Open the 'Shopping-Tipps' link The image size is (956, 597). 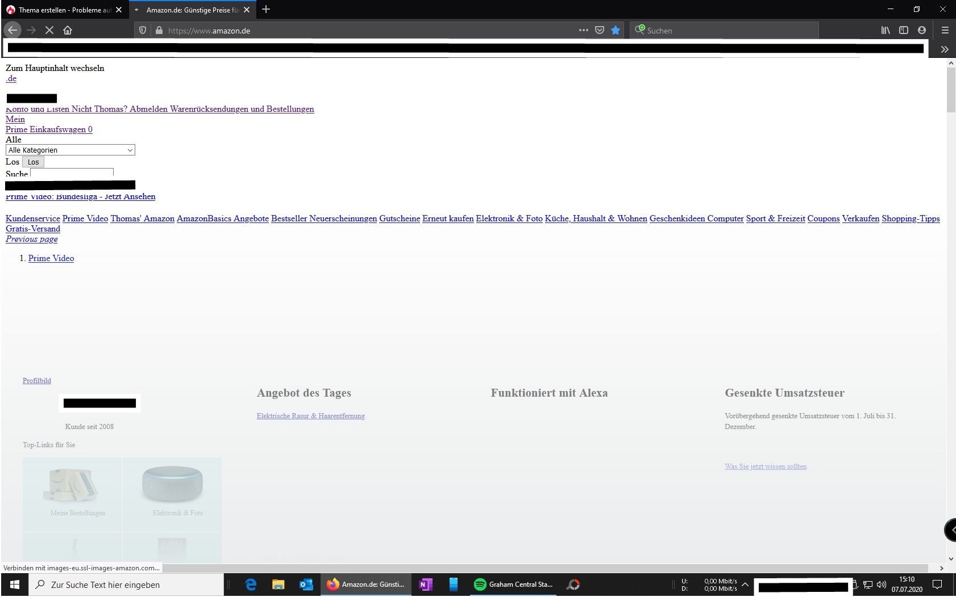coord(911,218)
